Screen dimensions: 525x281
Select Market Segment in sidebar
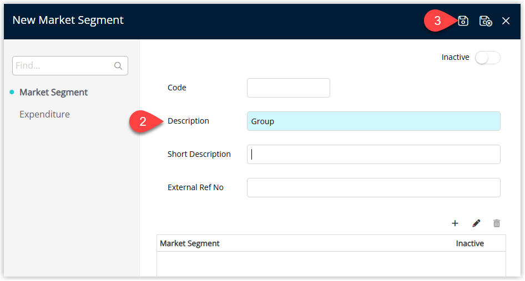[x=54, y=93]
